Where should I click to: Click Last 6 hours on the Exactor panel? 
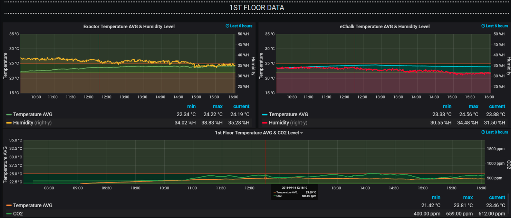click(x=241, y=26)
